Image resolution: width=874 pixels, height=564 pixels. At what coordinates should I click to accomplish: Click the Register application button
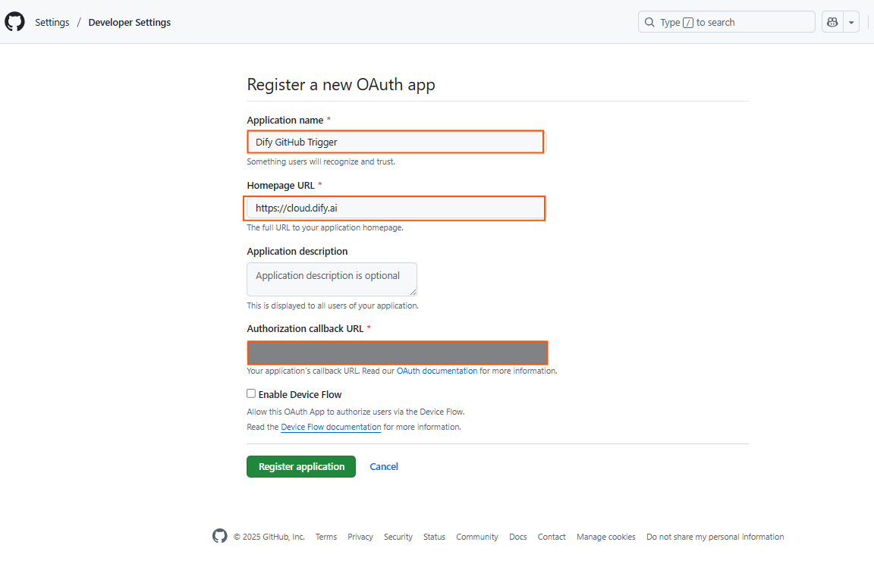tap(301, 466)
